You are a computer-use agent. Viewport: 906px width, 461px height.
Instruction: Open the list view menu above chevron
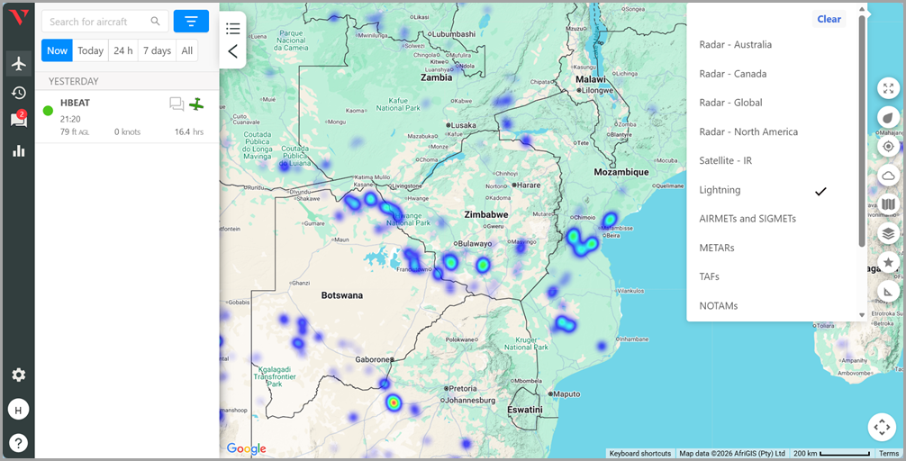pyautogui.click(x=233, y=29)
